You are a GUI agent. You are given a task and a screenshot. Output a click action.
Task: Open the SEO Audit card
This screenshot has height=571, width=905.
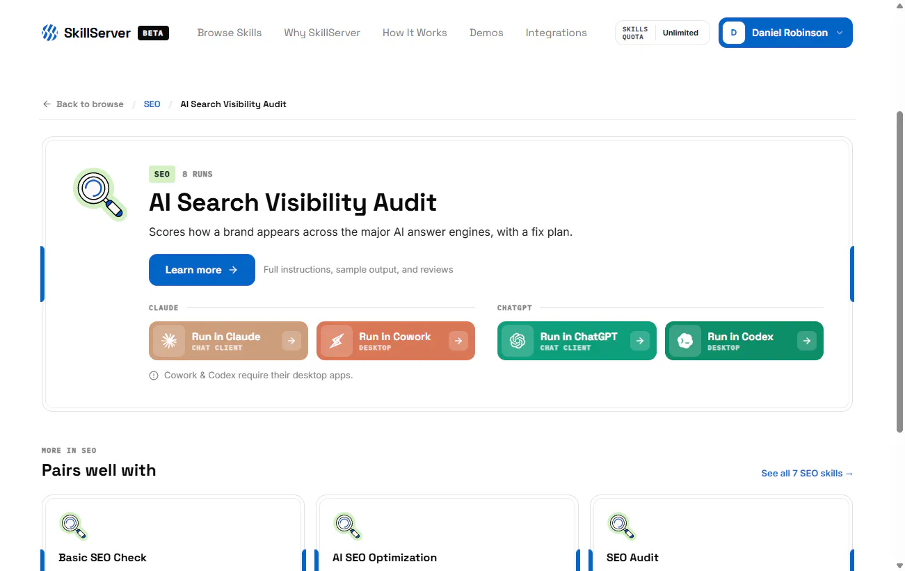(721, 533)
